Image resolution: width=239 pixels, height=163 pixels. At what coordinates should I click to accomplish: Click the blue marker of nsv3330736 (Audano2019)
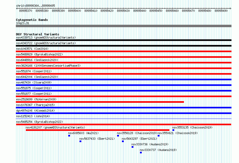point(132,147)
